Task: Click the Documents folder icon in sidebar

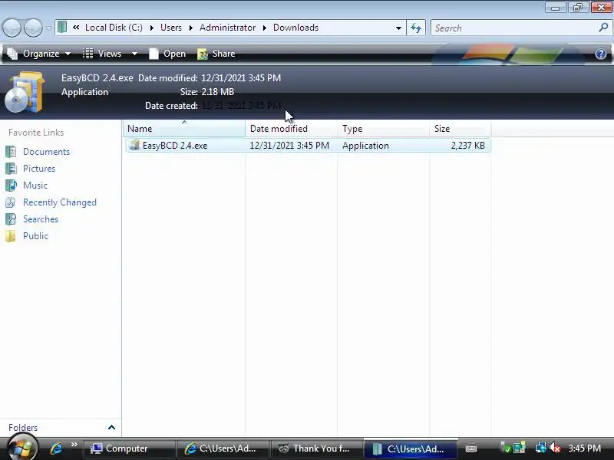Action: click(11, 151)
